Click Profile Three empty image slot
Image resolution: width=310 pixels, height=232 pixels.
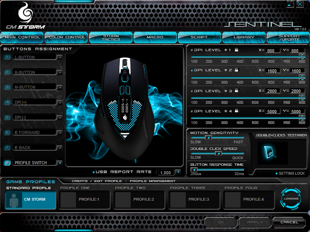pyautogui.click(x=178, y=199)
